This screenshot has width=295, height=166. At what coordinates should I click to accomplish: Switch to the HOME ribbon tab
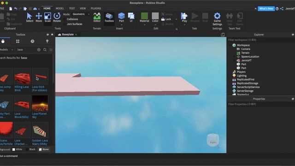(x=47, y=8)
